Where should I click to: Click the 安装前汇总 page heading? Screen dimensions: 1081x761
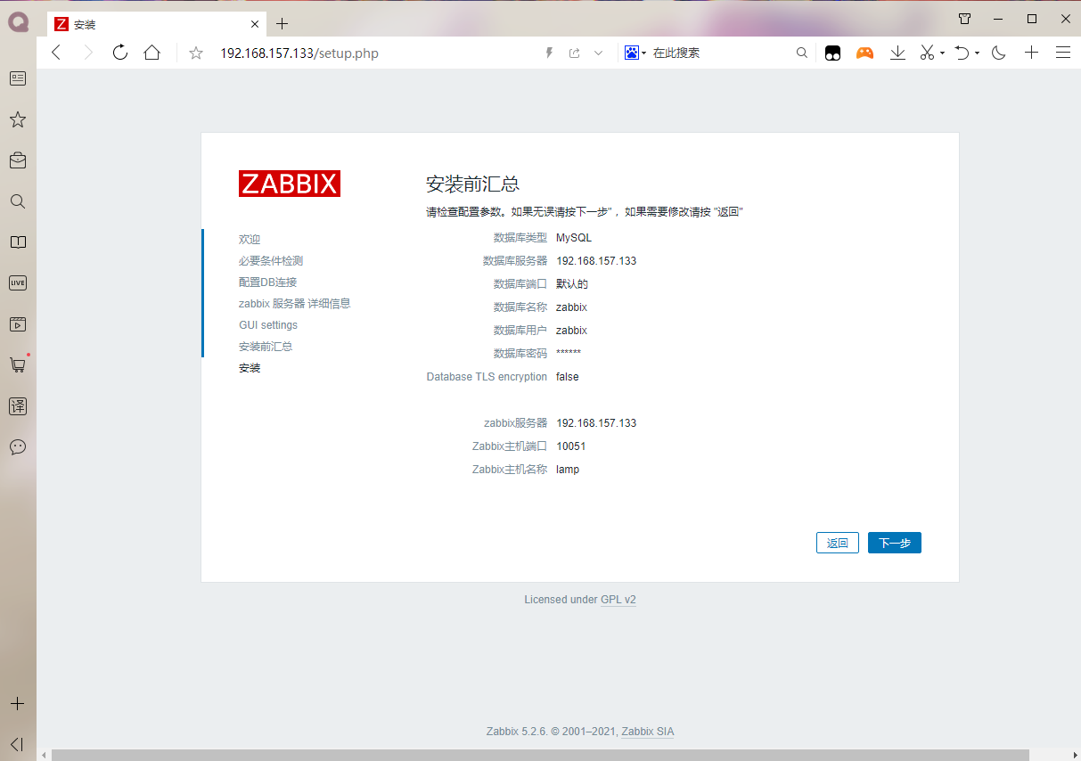coord(473,184)
